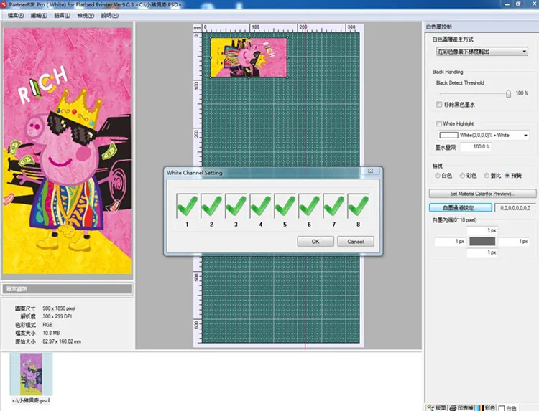Image resolution: width=539 pixels, height=411 pixels.
Task: Open the 編輯(E) edit menu
Action: (x=39, y=16)
